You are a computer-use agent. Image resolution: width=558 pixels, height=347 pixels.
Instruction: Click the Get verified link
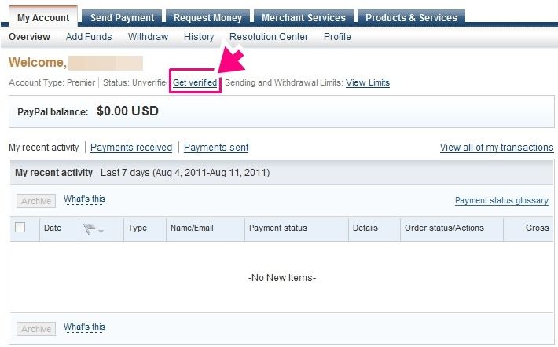(x=195, y=82)
